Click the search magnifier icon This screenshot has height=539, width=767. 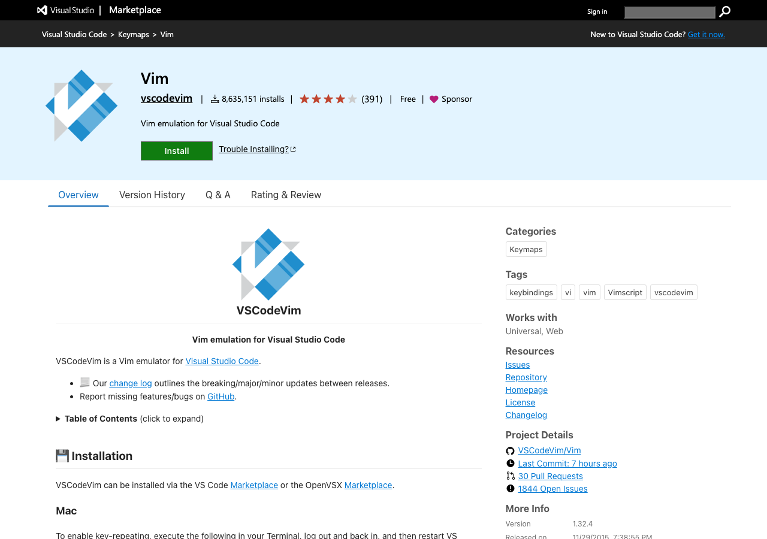point(725,11)
